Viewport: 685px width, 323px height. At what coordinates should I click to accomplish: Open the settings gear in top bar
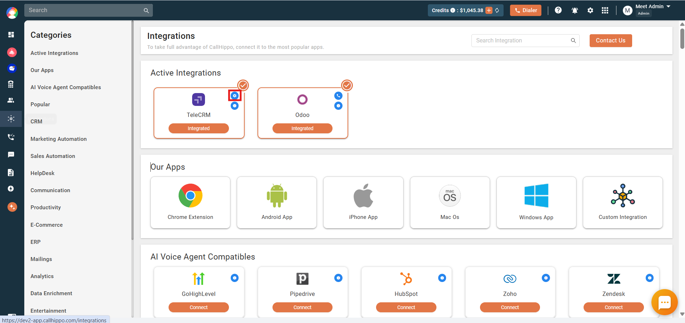pyautogui.click(x=590, y=10)
